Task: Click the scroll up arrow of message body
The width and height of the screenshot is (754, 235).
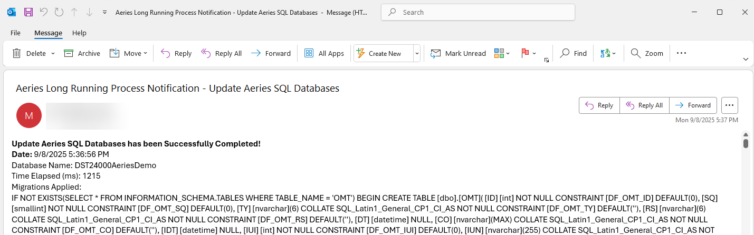Action: [746, 134]
